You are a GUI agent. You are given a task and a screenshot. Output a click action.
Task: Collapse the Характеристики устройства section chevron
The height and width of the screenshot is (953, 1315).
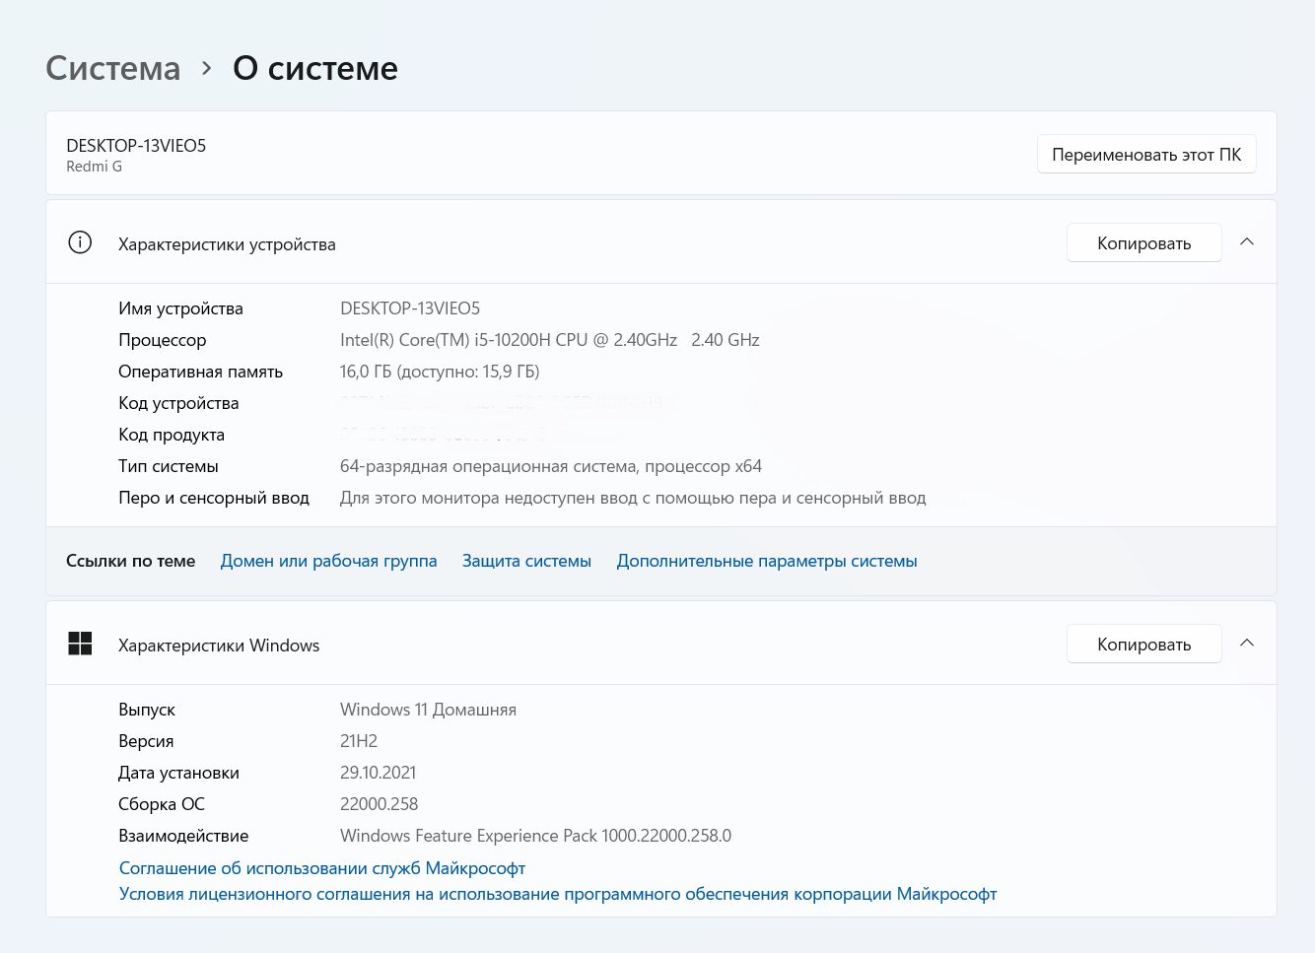tap(1247, 242)
